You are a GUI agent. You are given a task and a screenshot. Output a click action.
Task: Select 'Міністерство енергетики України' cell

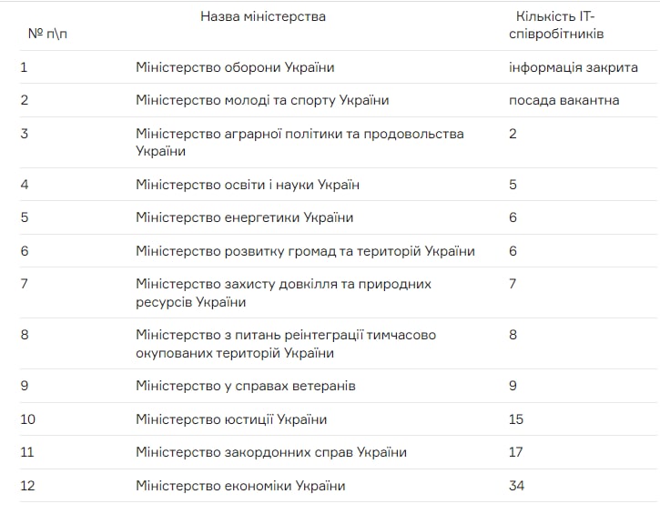pyautogui.click(x=244, y=217)
